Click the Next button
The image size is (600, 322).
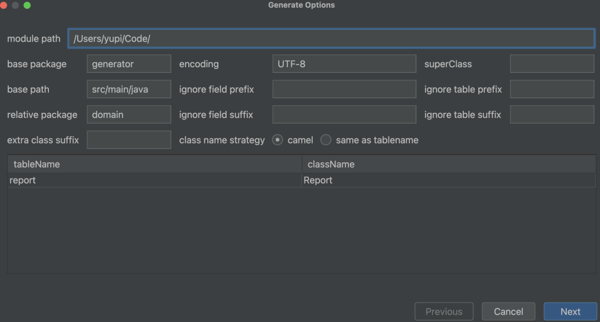click(570, 311)
